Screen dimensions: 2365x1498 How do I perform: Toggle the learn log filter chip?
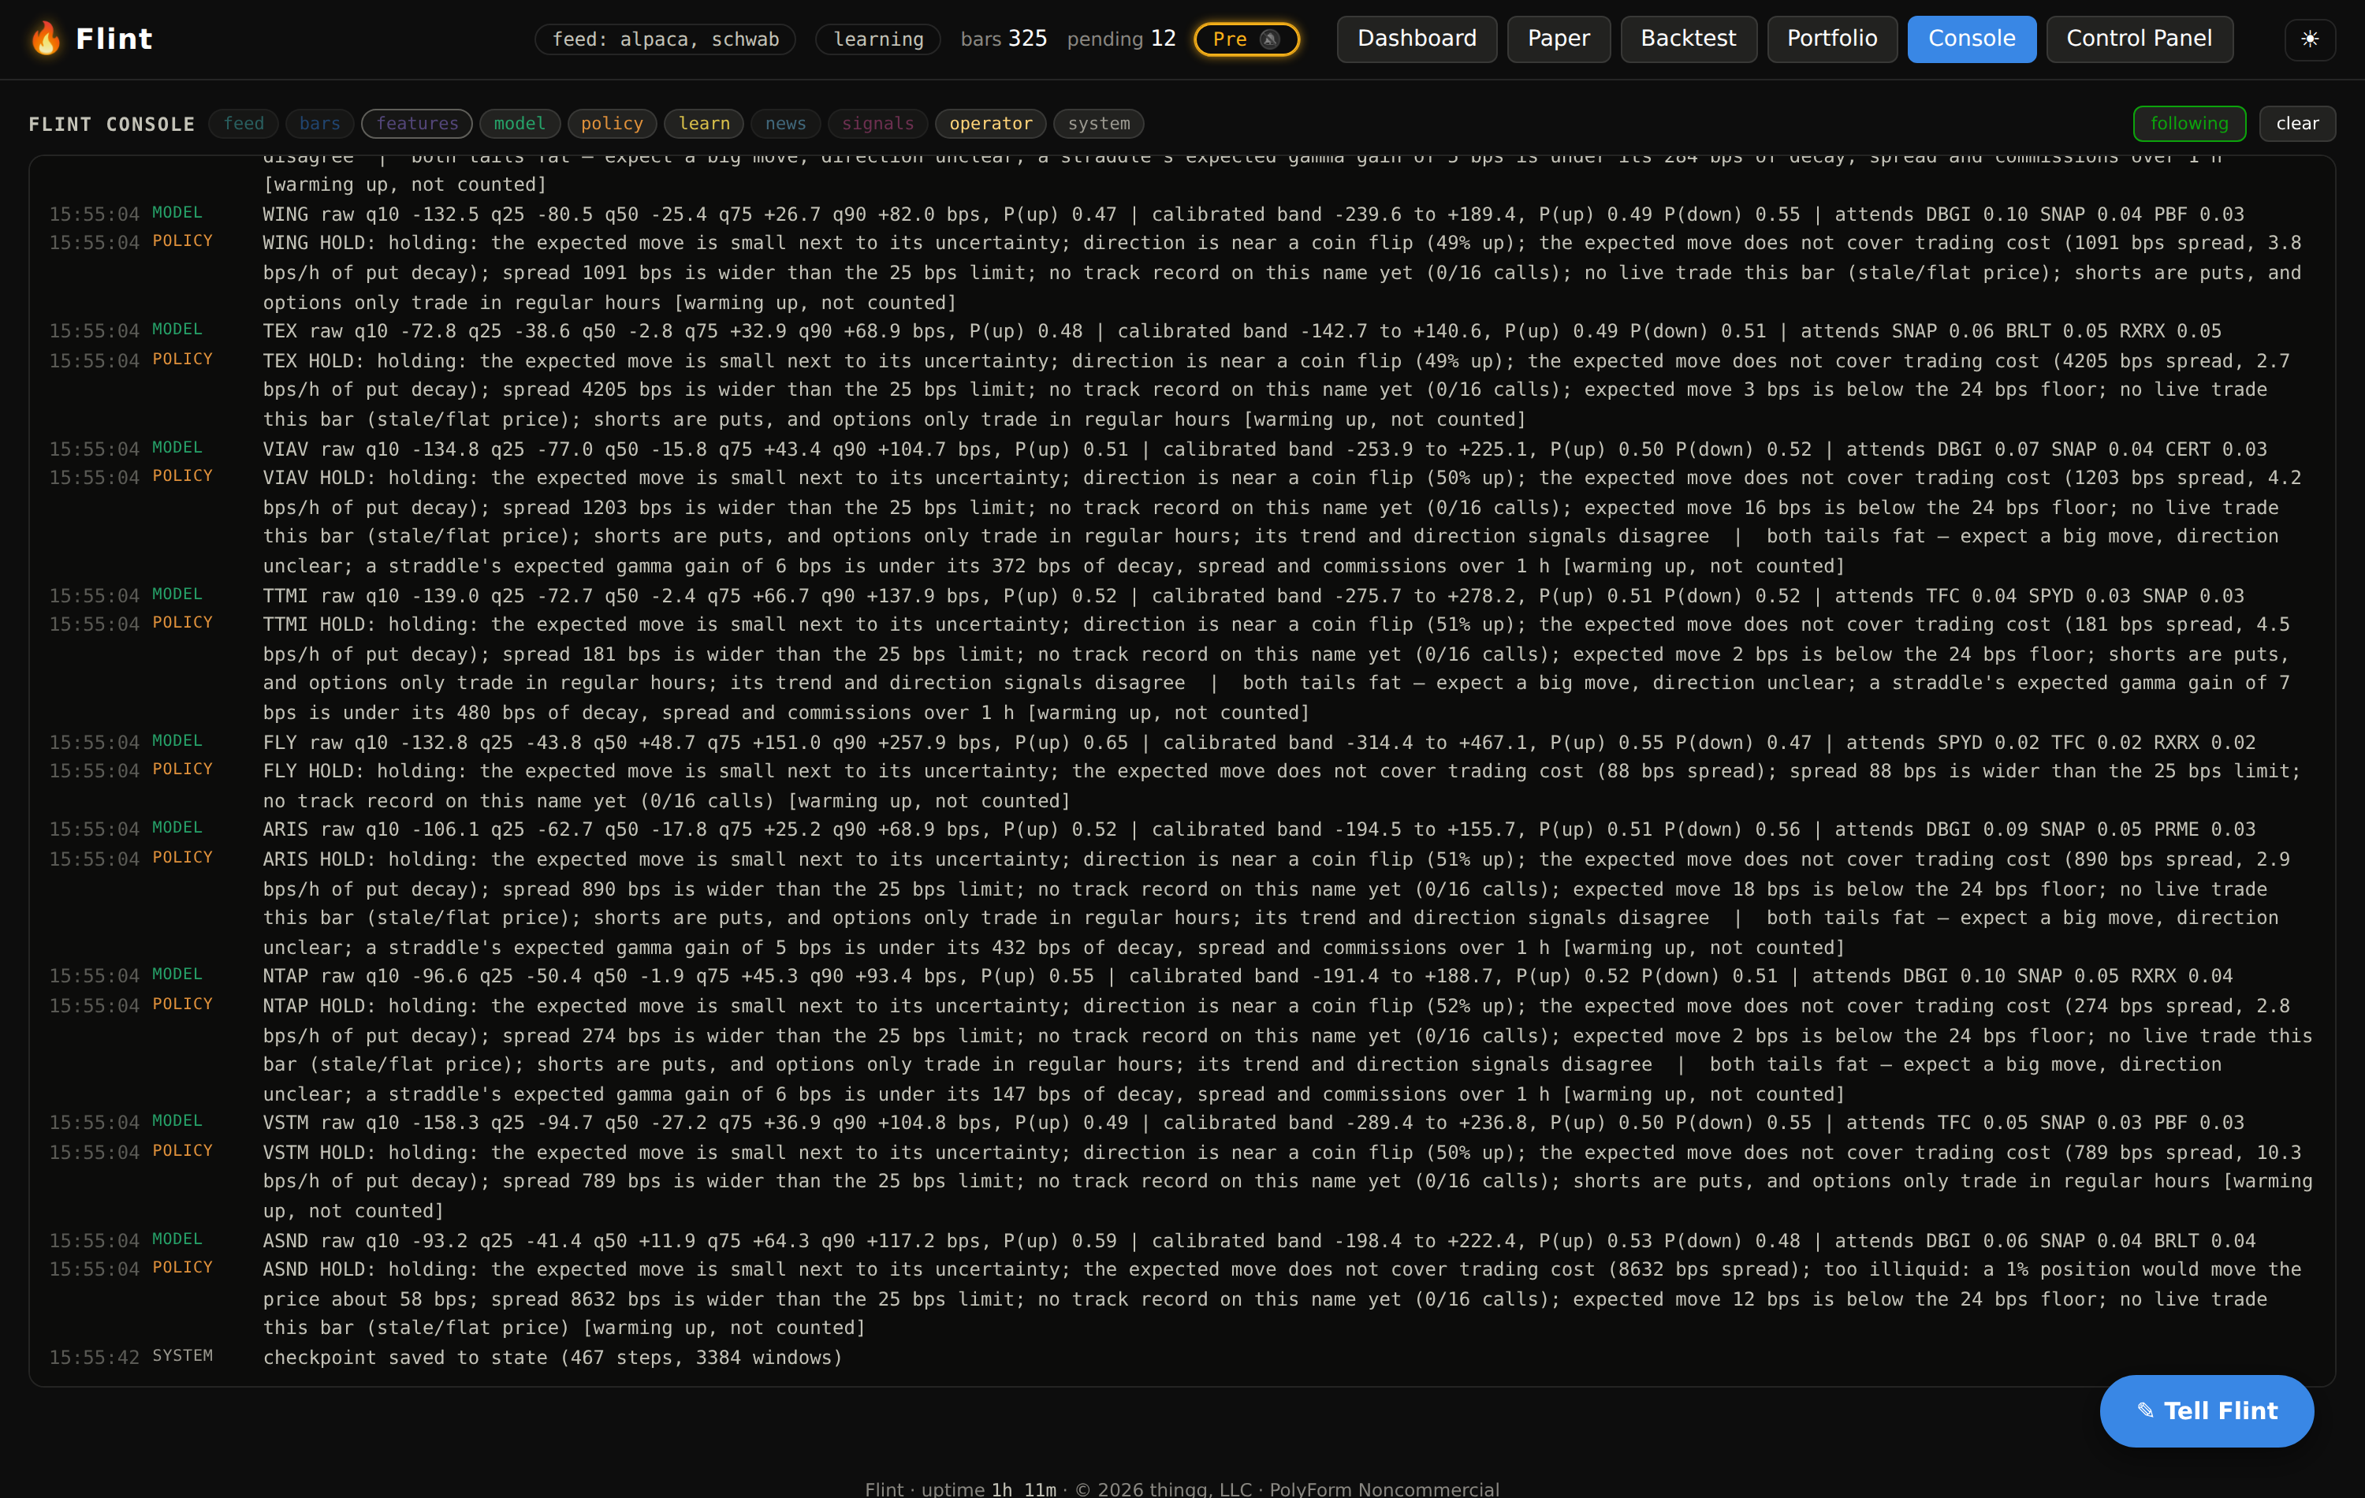click(x=704, y=124)
